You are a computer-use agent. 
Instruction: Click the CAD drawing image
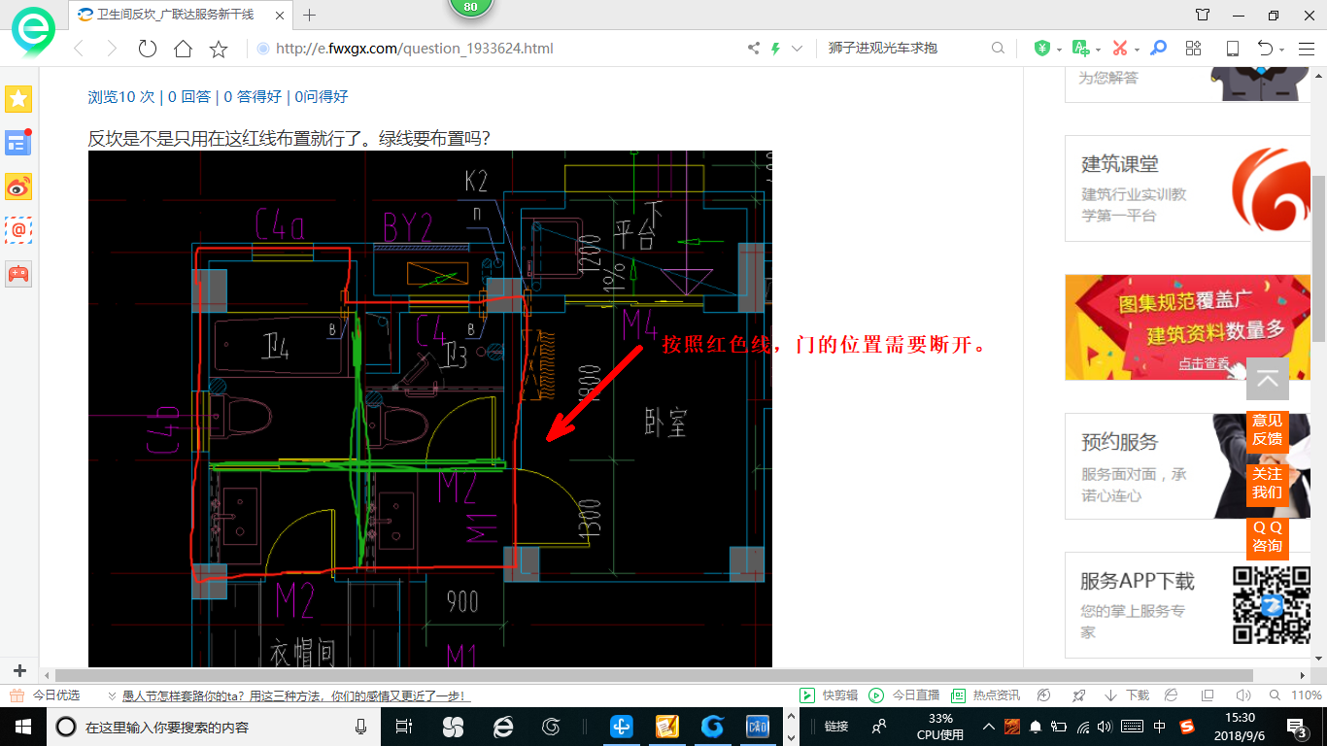click(x=429, y=409)
